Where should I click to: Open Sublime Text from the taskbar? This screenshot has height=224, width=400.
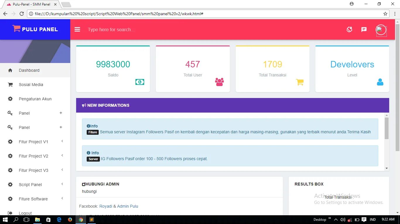92,219
